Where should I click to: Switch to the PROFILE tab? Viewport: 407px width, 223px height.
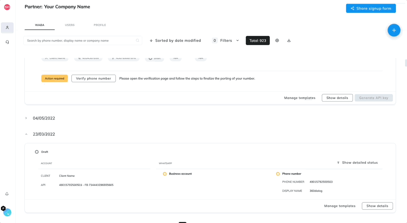[x=100, y=25]
